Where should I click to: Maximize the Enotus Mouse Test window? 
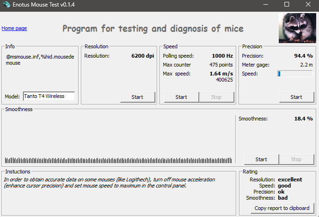point(287,5)
